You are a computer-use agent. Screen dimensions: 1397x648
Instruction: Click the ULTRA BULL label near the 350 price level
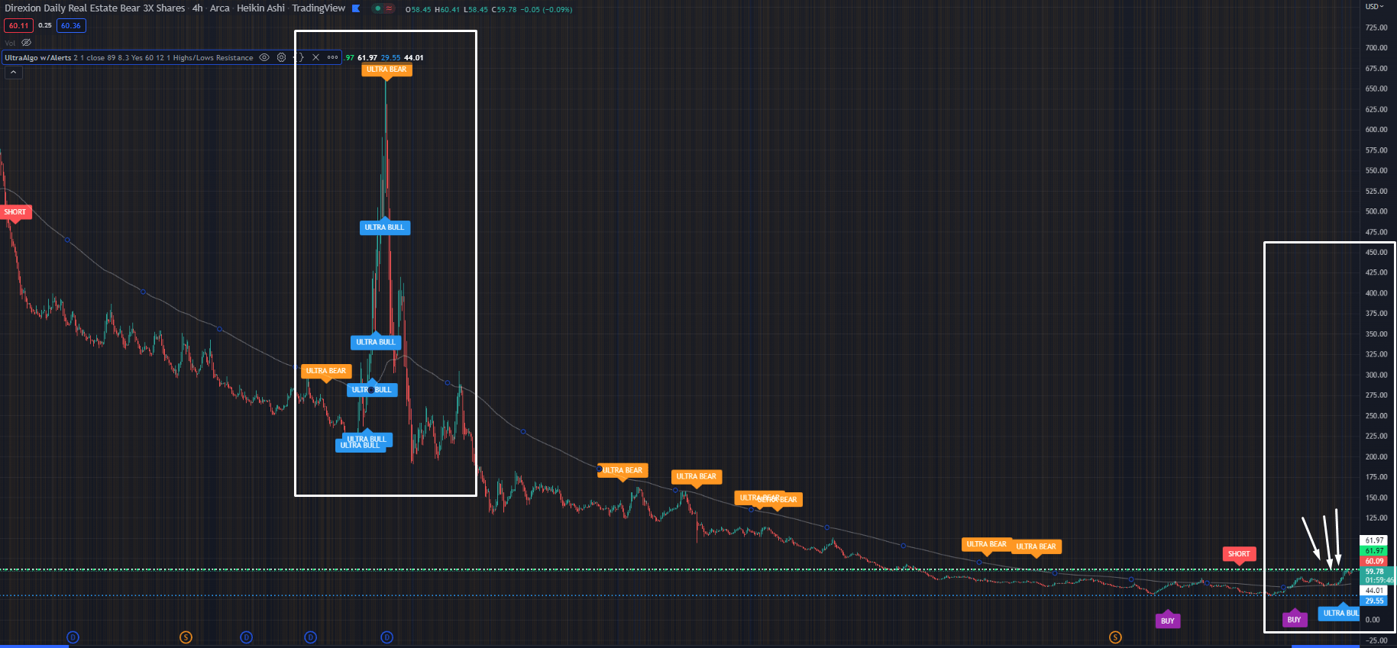[376, 342]
